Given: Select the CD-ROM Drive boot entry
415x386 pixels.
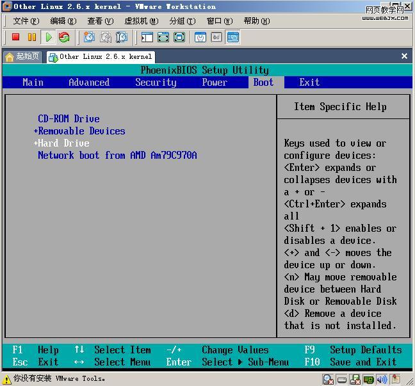Looking at the screenshot, I should (x=69, y=118).
